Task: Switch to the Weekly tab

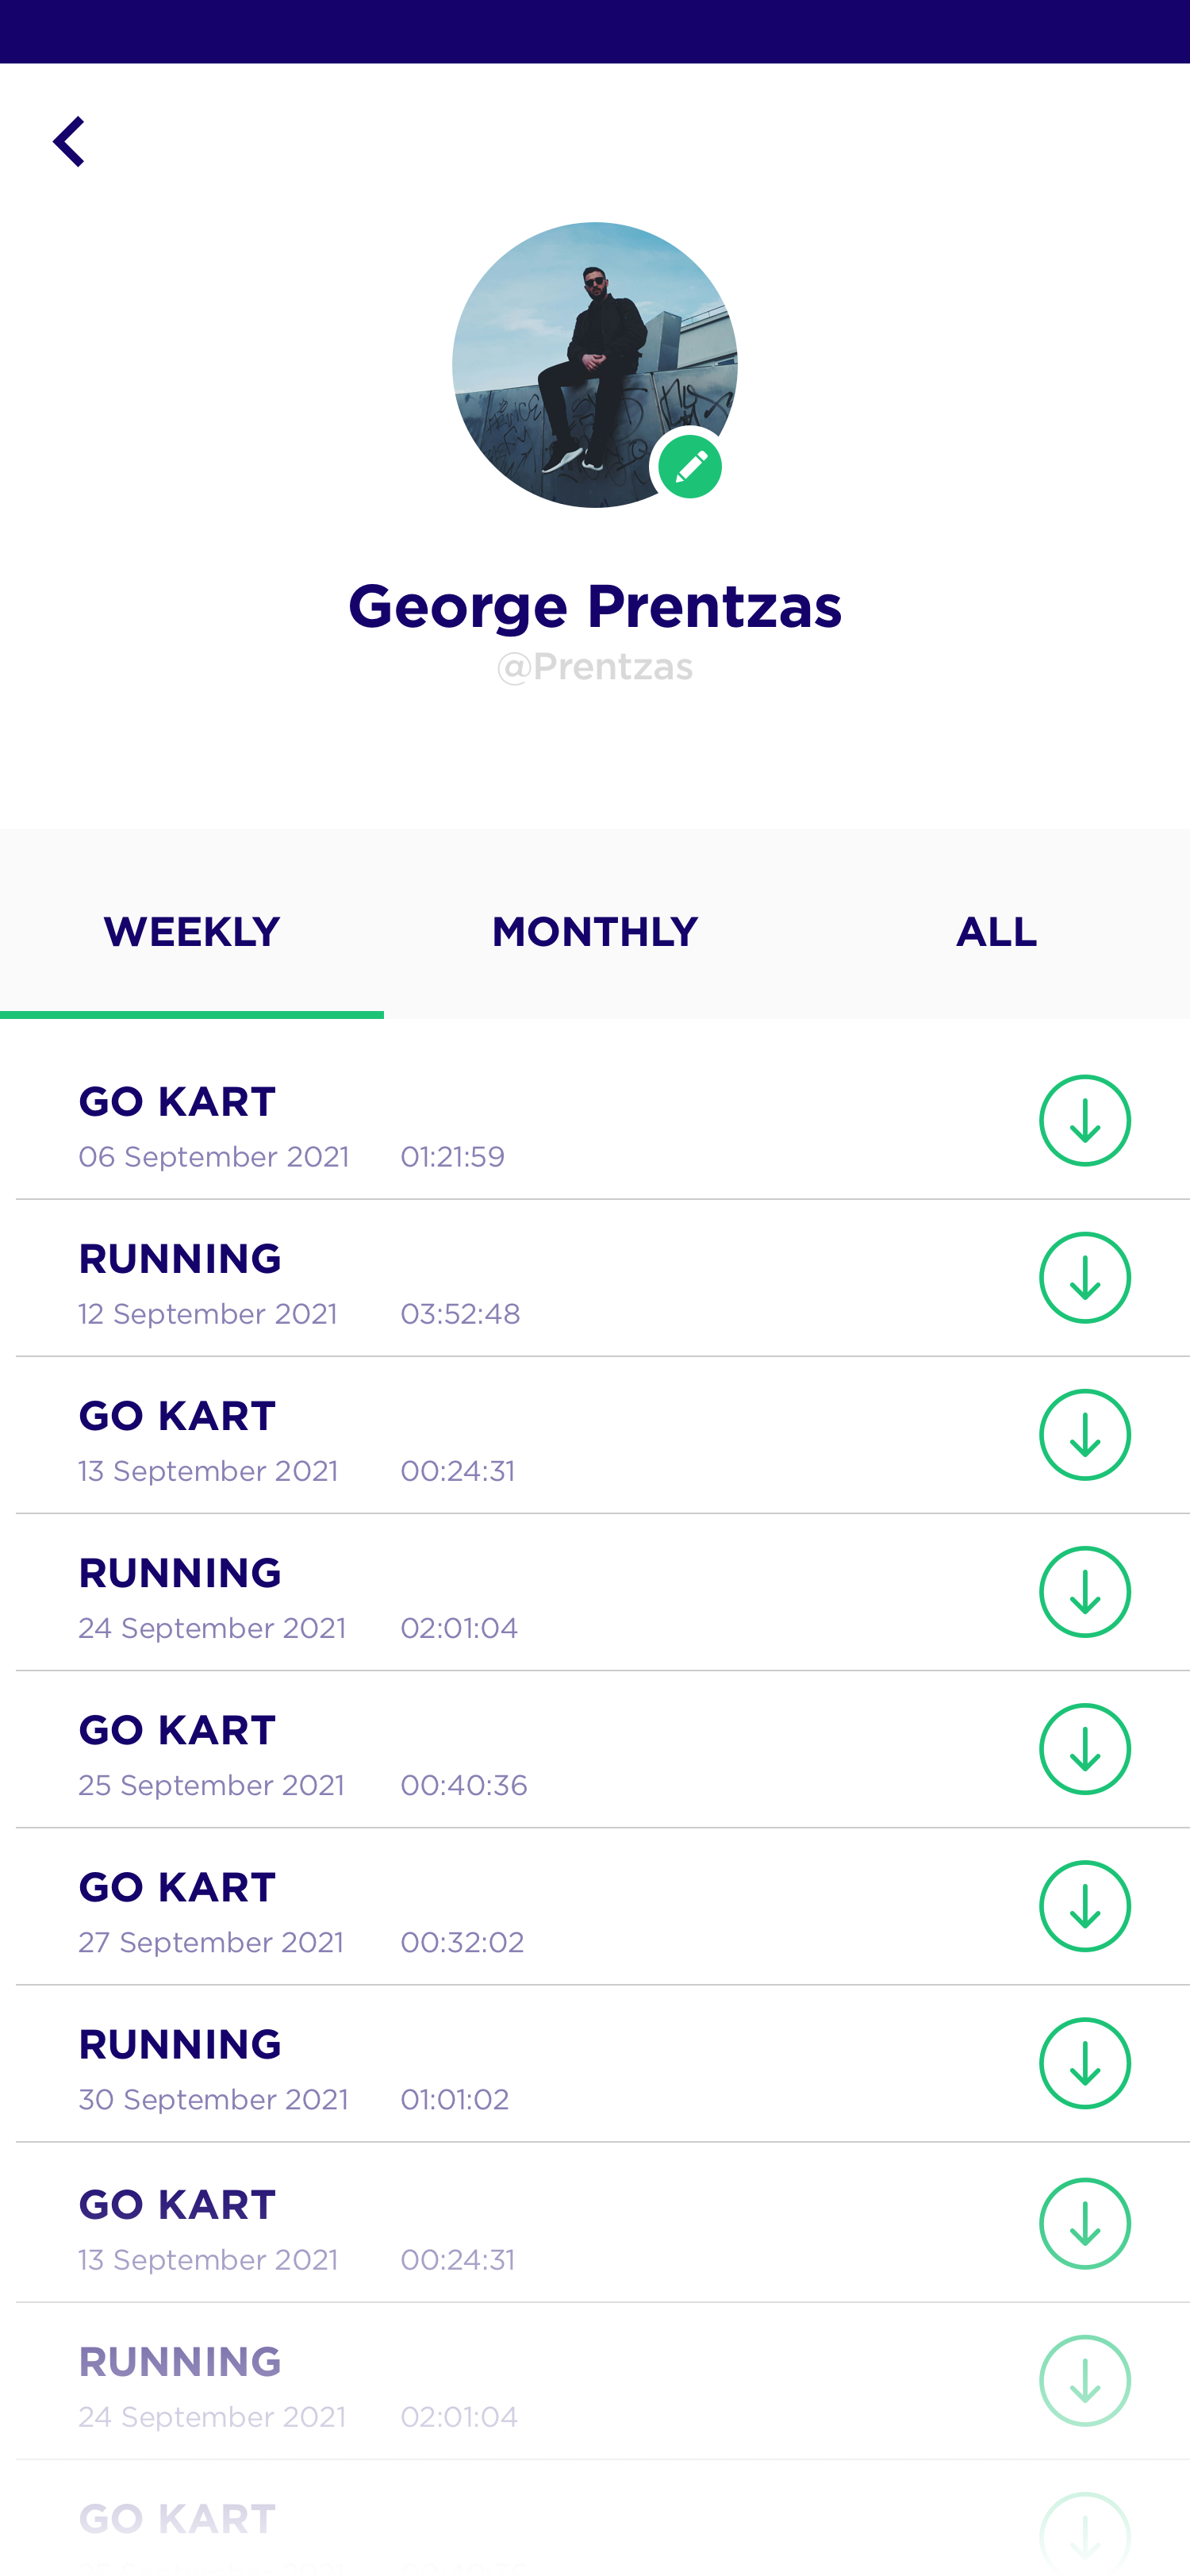Action: pyautogui.click(x=191, y=932)
